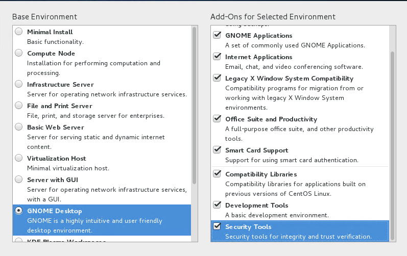This screenshot has width=407, height=256.
Task: Click the Base Environment list scrollbar
Action: click(x=194, y=106)
